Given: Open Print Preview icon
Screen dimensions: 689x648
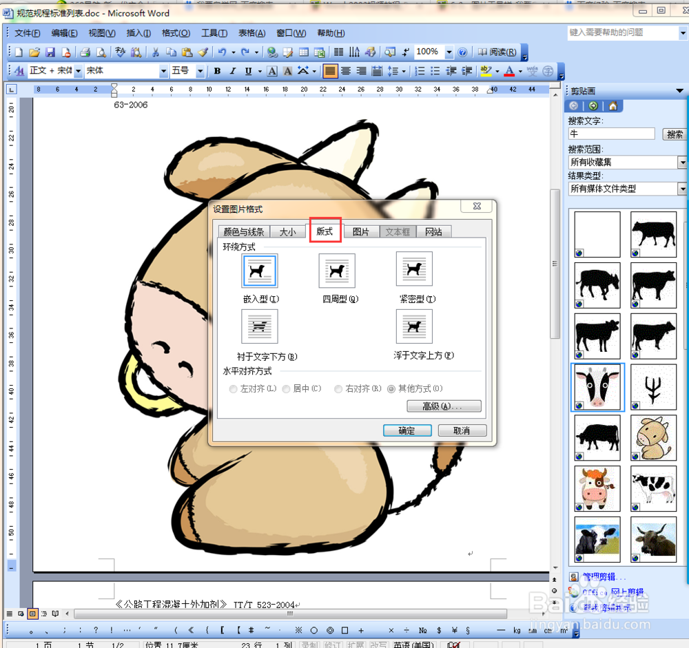Looking at the screenshot, I should pyautogui.click(x=101, y=52).
